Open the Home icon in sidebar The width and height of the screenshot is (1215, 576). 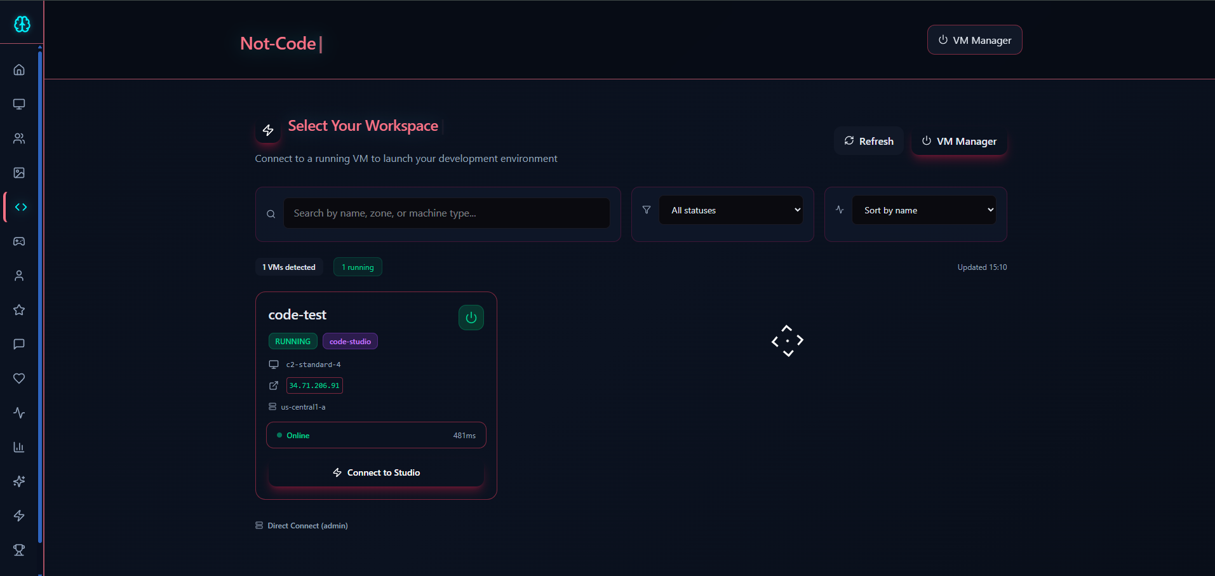(19, 70)
